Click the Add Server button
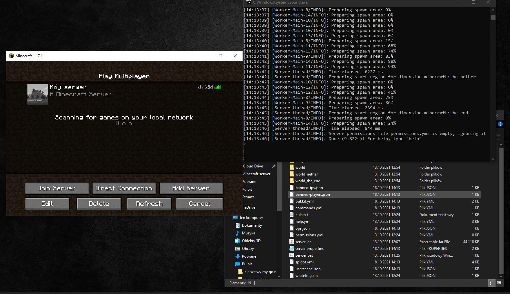This screenshot has height=294, width=510. click(x=191, y=188)
